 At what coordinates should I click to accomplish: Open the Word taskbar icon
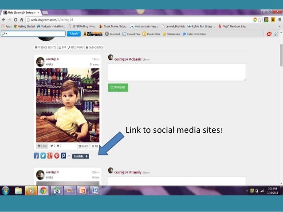tap(95, 191)
